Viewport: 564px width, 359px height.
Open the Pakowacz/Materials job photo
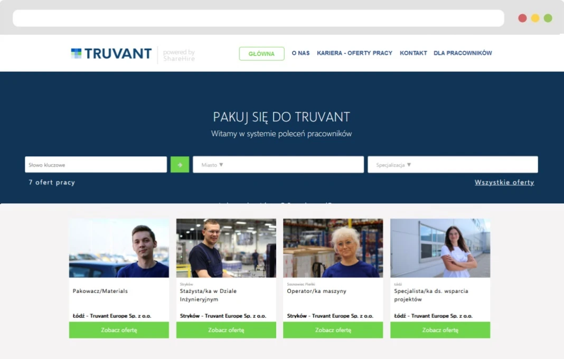(119, 248)
